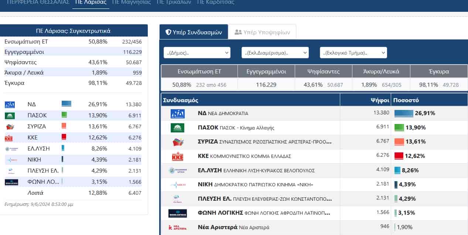The image size is (468, 235).
Task: Click the 1,90% percentage for Νέα Αριστερά
Action: [405, 227]
